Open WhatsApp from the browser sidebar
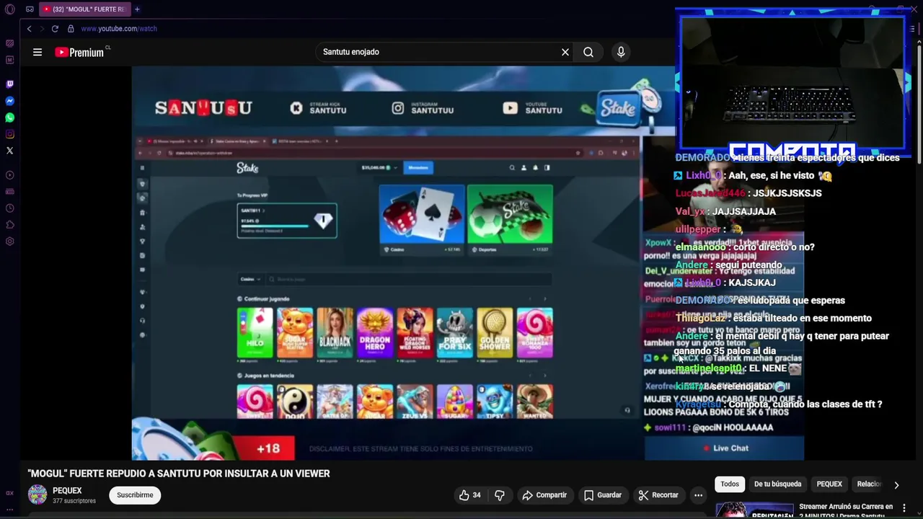The width and height of the screenshot is (923, 519). 10,117
